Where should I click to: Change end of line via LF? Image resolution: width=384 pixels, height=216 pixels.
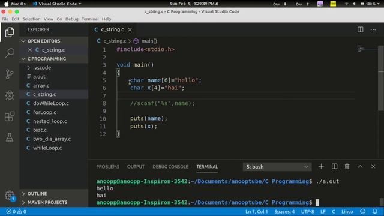323,211
